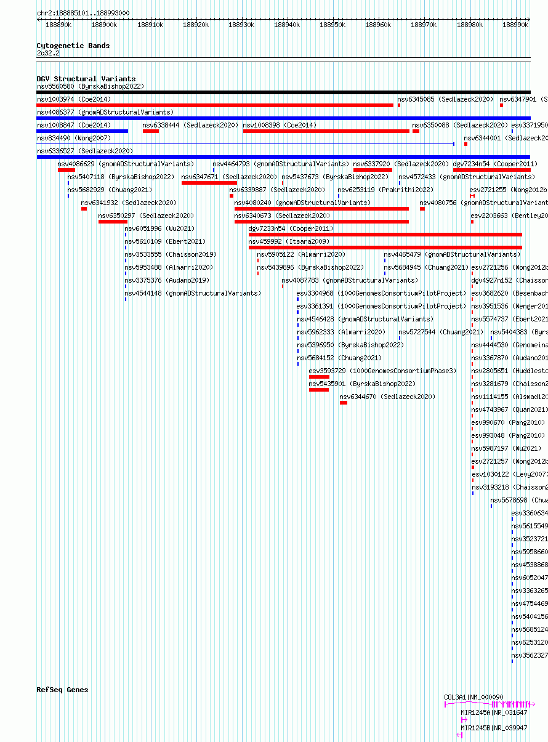This screenshot has height=742, width=548.
Task: Select nsv5953488 (Almarri2020) label
Action: (169, 267)
